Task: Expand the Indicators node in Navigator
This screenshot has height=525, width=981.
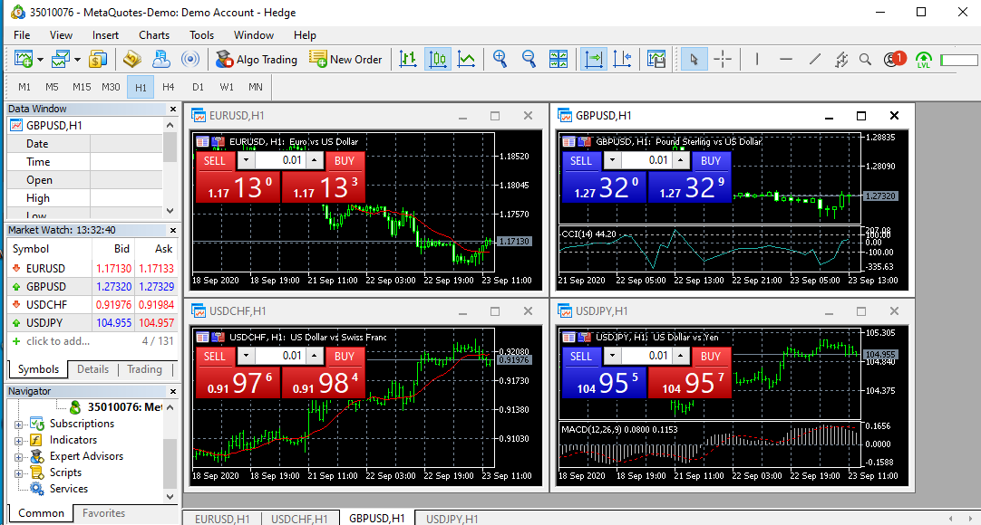Action: point(19,441)
